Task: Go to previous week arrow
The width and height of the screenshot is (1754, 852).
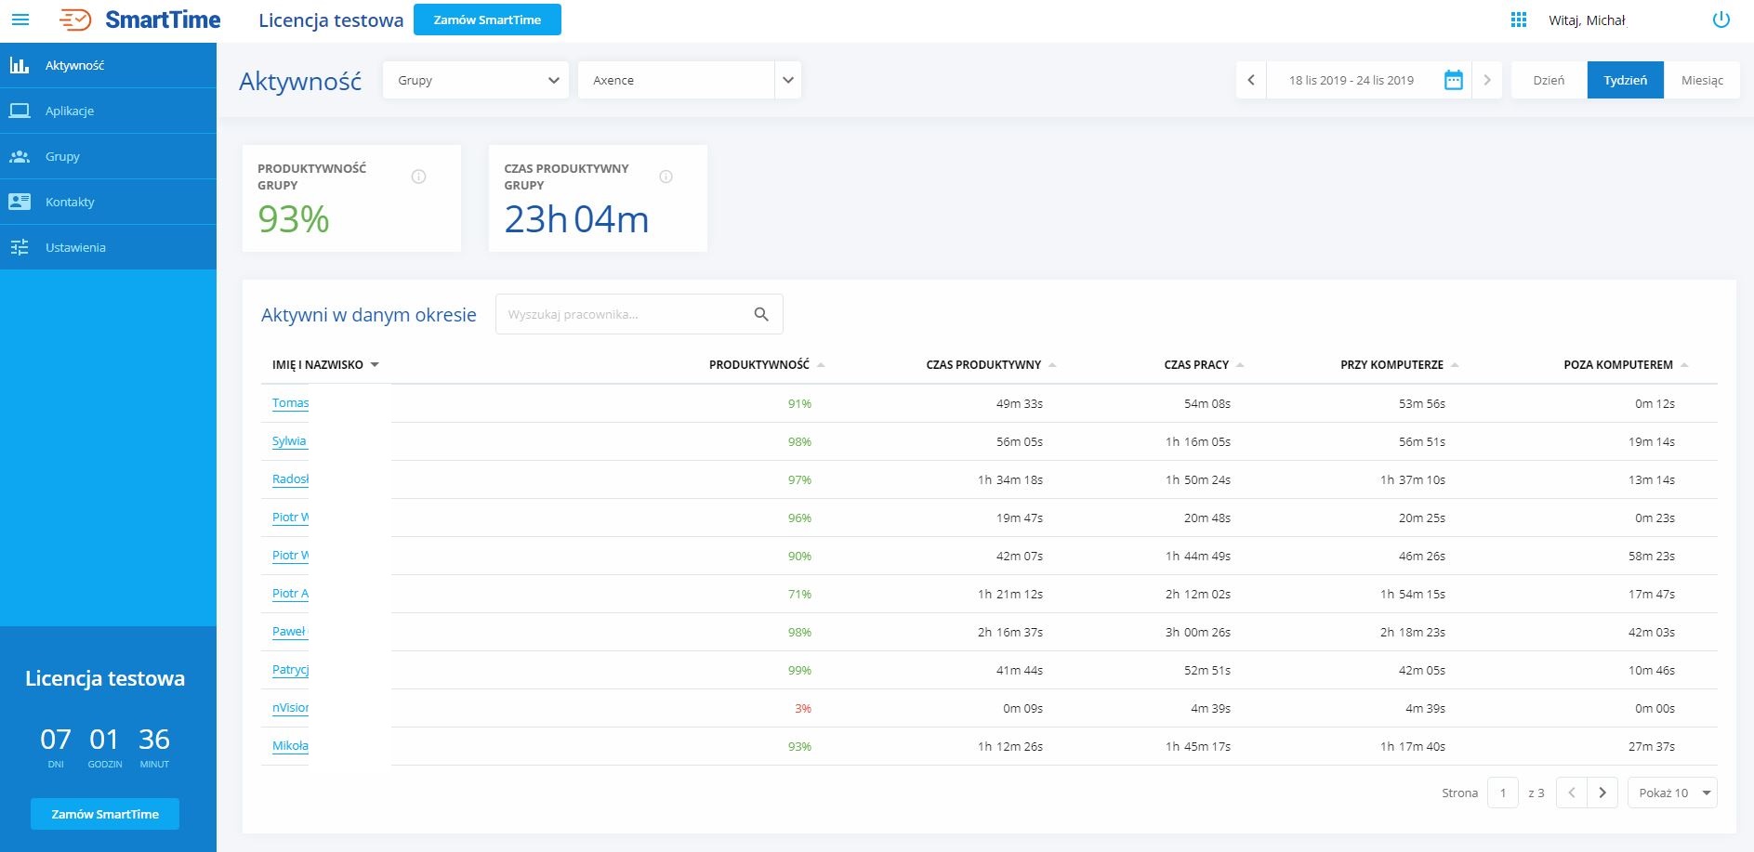Action: (x=1251, y=80)
